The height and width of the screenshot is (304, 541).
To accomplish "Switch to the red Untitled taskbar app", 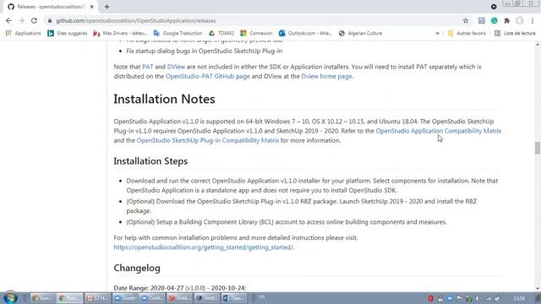I will click(x=179, y=298).
